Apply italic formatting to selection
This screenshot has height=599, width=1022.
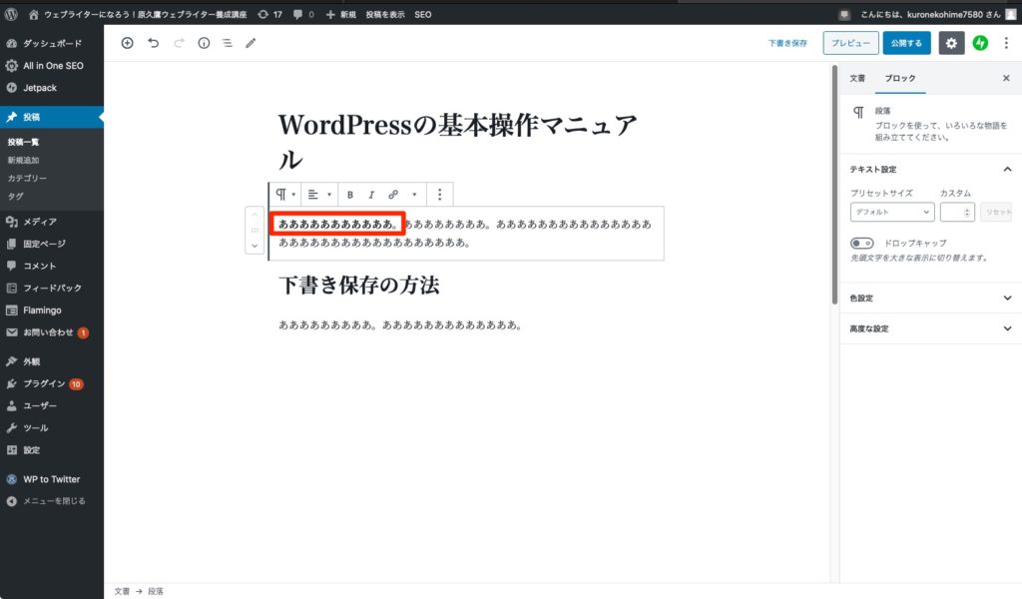[x=371, y=195]
